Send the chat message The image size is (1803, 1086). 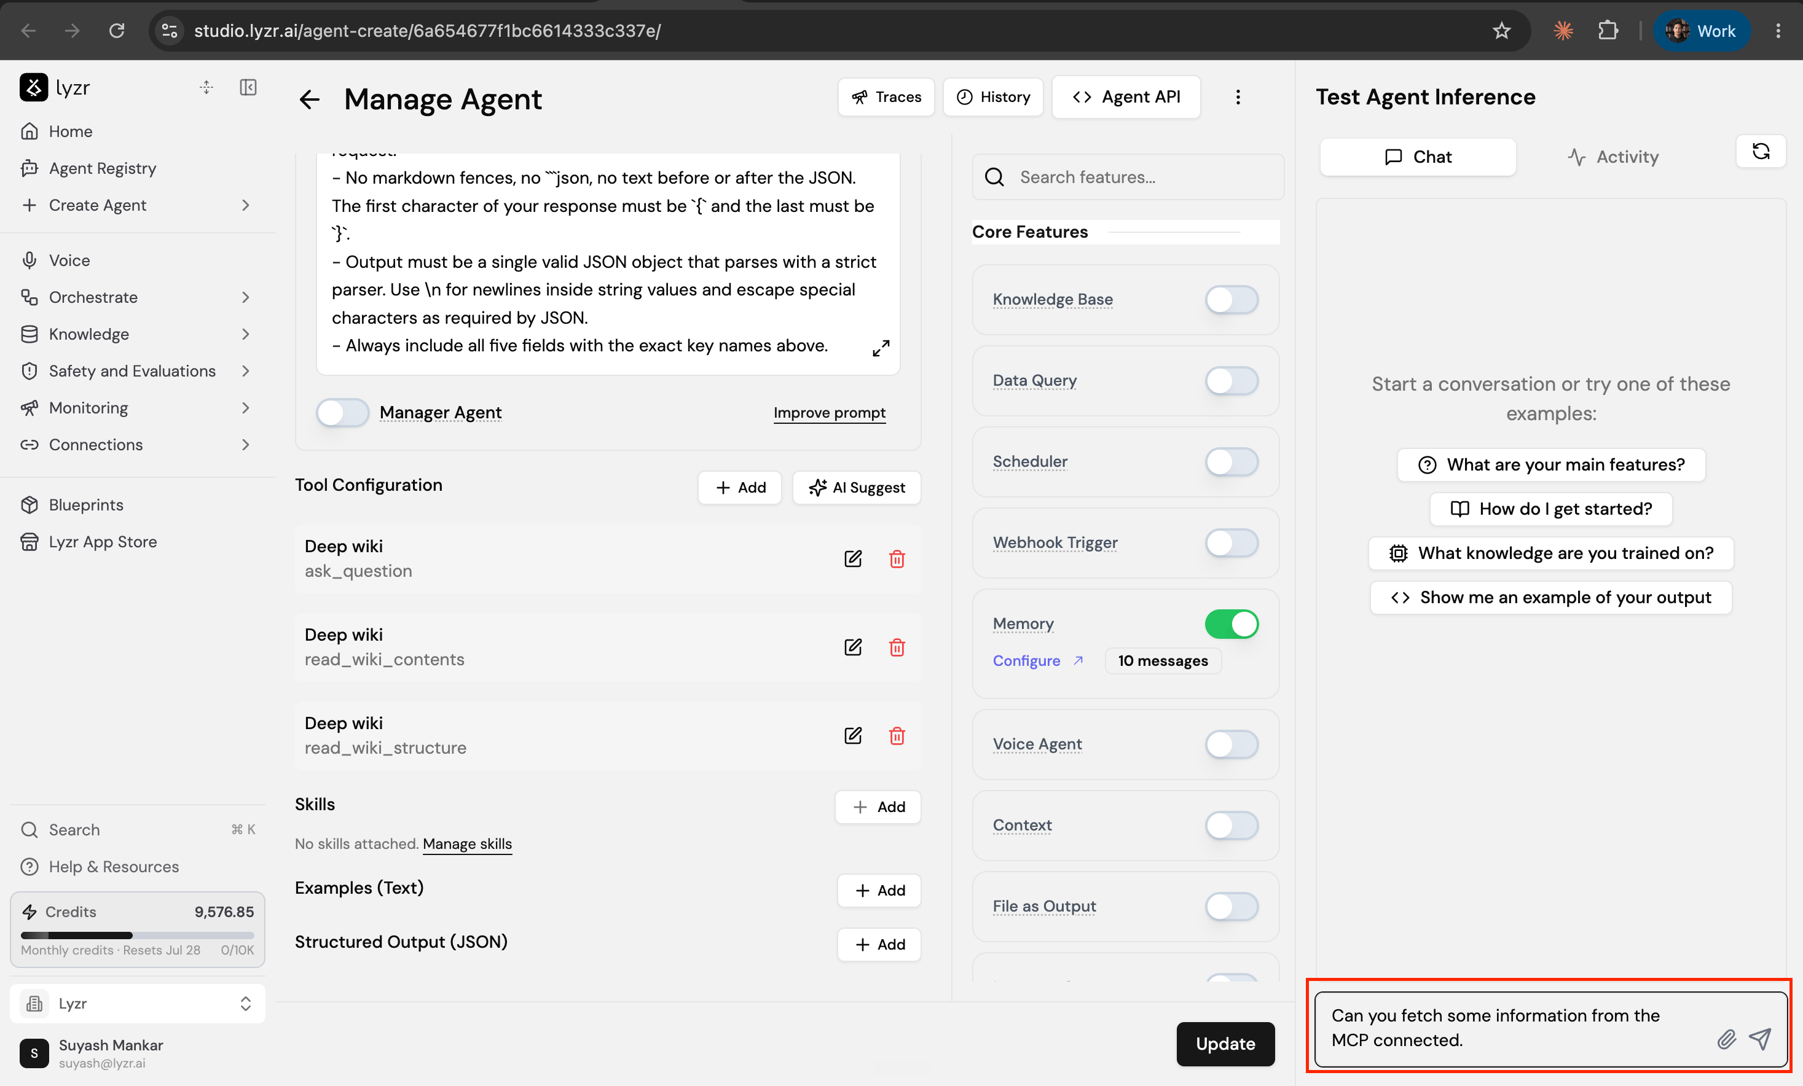click(1760, 1039)
